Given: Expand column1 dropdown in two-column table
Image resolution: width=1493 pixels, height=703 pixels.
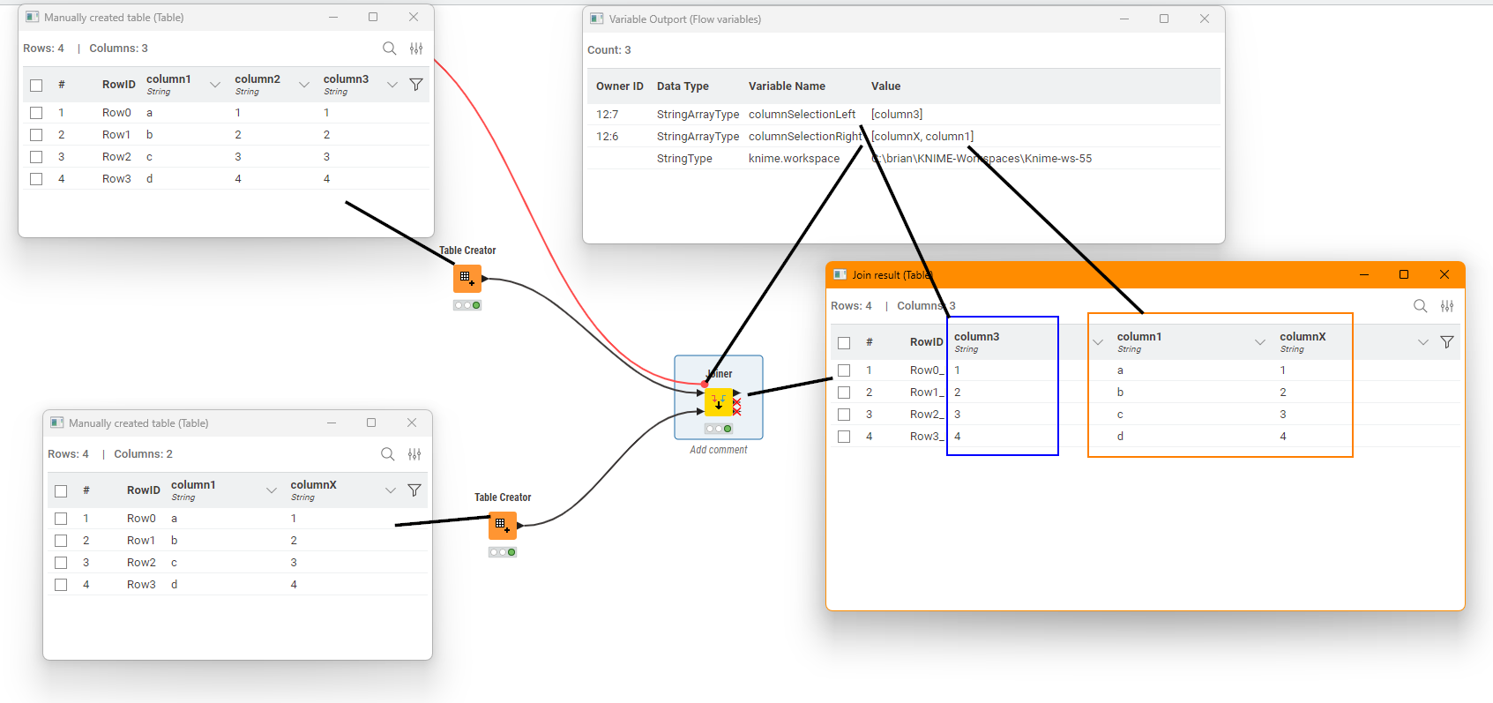Looking at the screenshot, I should click(x=272, y=490).
